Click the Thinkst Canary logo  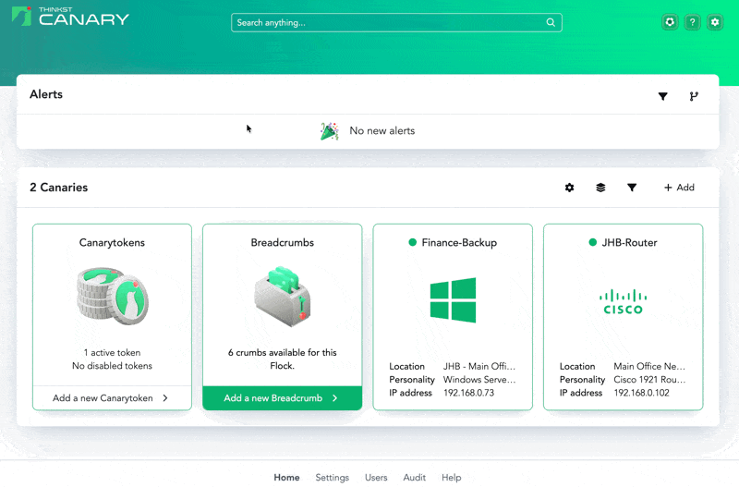point(70,17)
